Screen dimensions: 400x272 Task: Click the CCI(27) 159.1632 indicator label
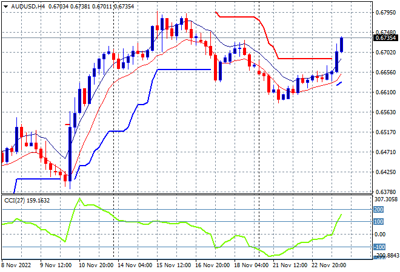tap(27, 201)
